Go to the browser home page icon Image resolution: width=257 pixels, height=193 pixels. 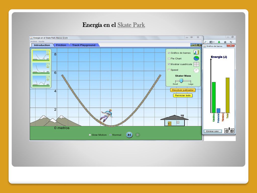pos(225,42)
